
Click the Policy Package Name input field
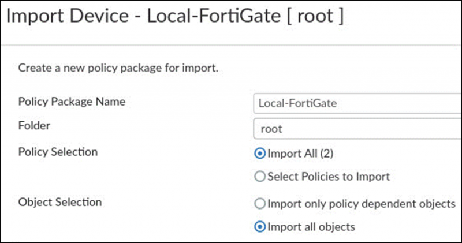point(357,103)
